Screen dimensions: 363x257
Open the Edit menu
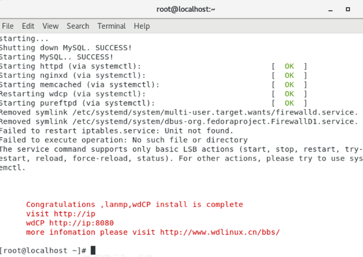tap(28, 26)
